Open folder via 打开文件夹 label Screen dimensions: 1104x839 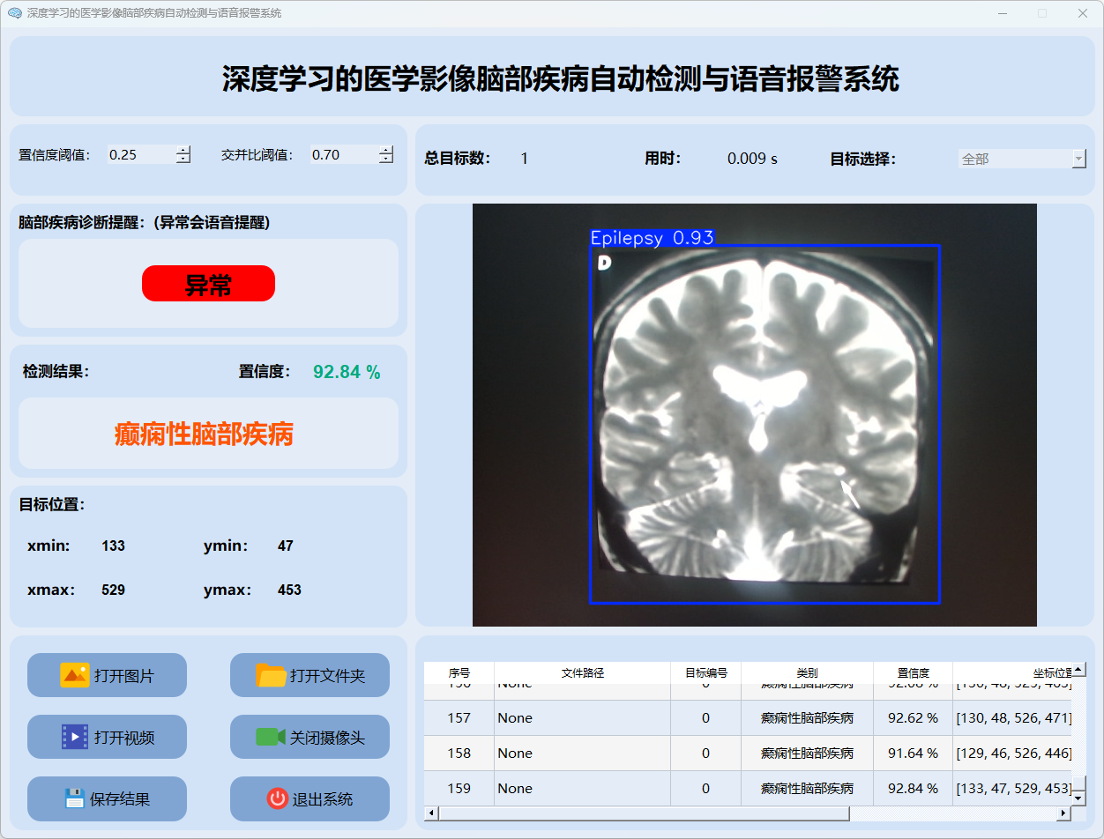point(327,676)
